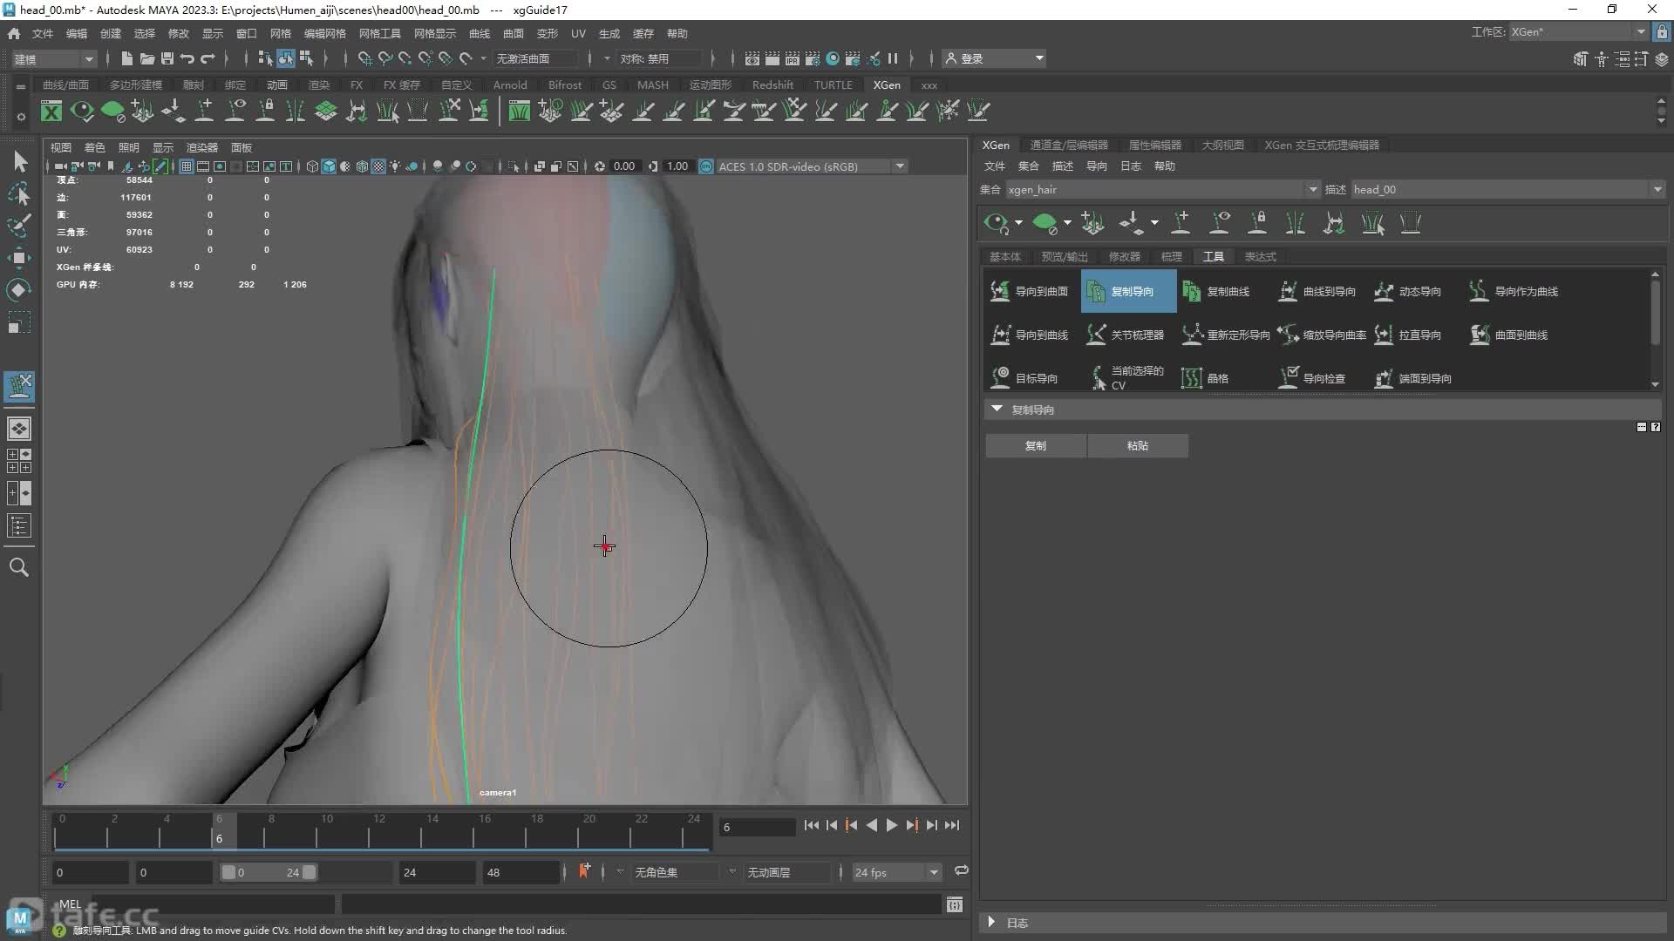
Task: Switch to the Arnold shelf tab
Action: 510,85
